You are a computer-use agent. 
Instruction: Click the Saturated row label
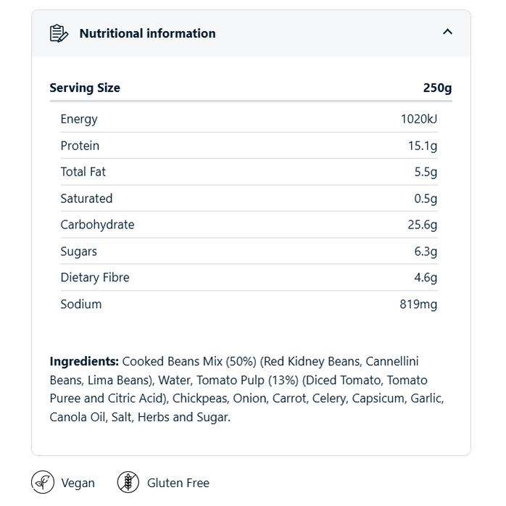[86, 199]
